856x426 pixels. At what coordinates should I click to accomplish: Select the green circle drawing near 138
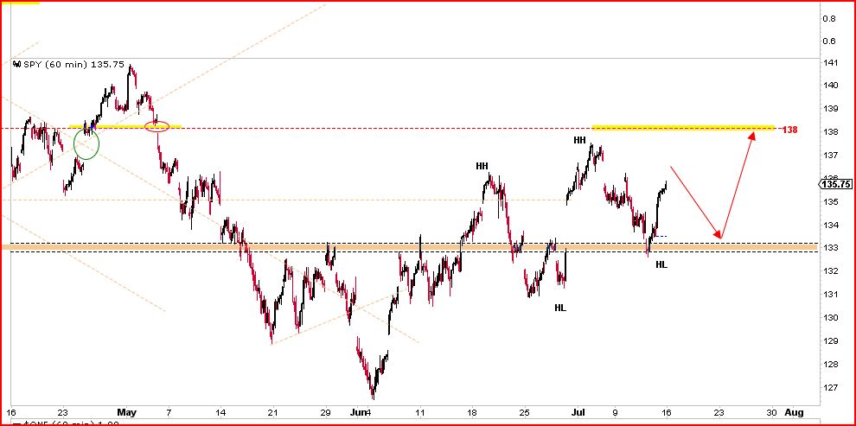click(86, 145)
